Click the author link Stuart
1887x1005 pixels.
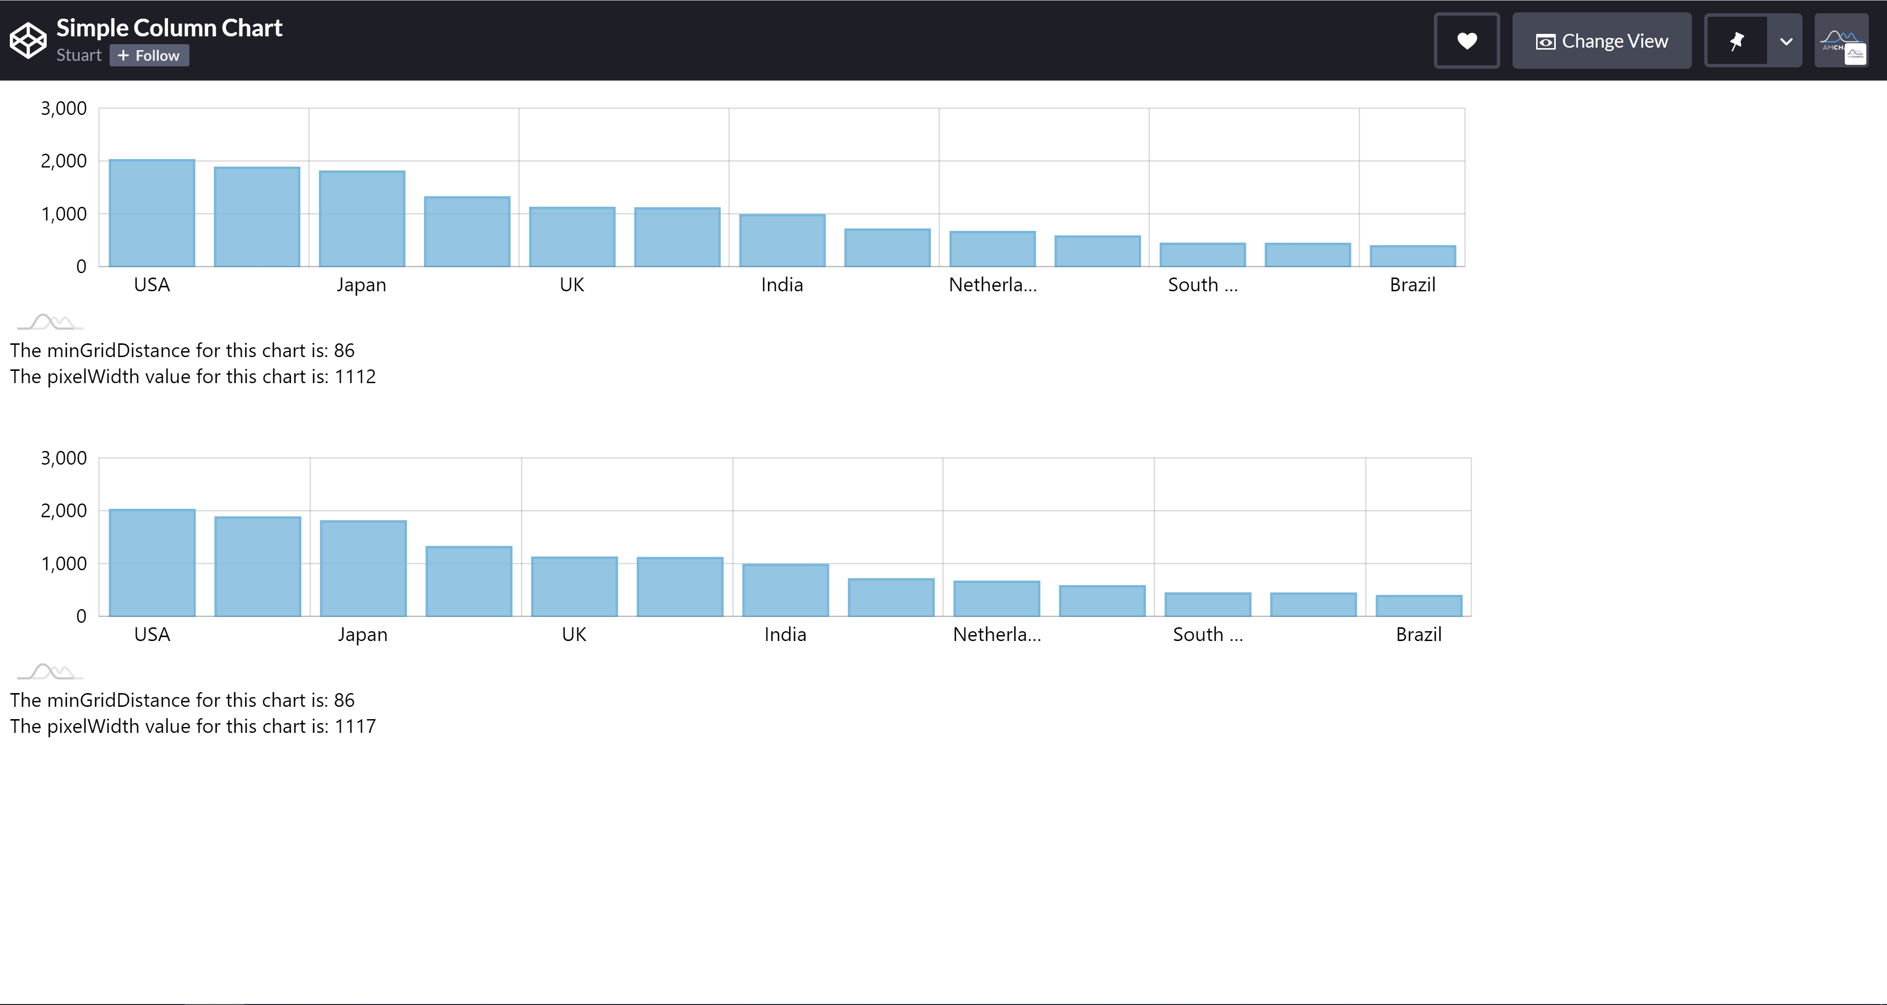[x=79, y=55]
